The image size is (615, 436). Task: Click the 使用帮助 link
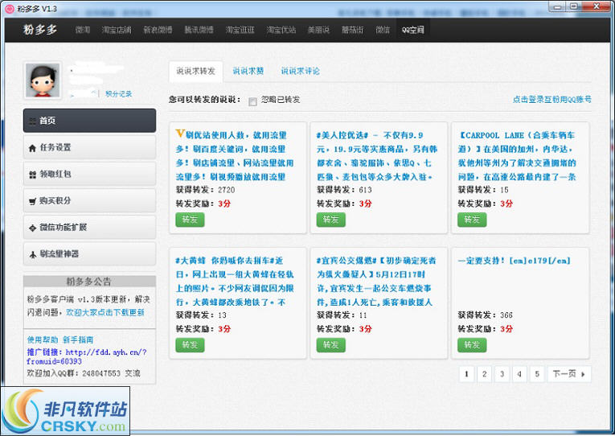43,339
